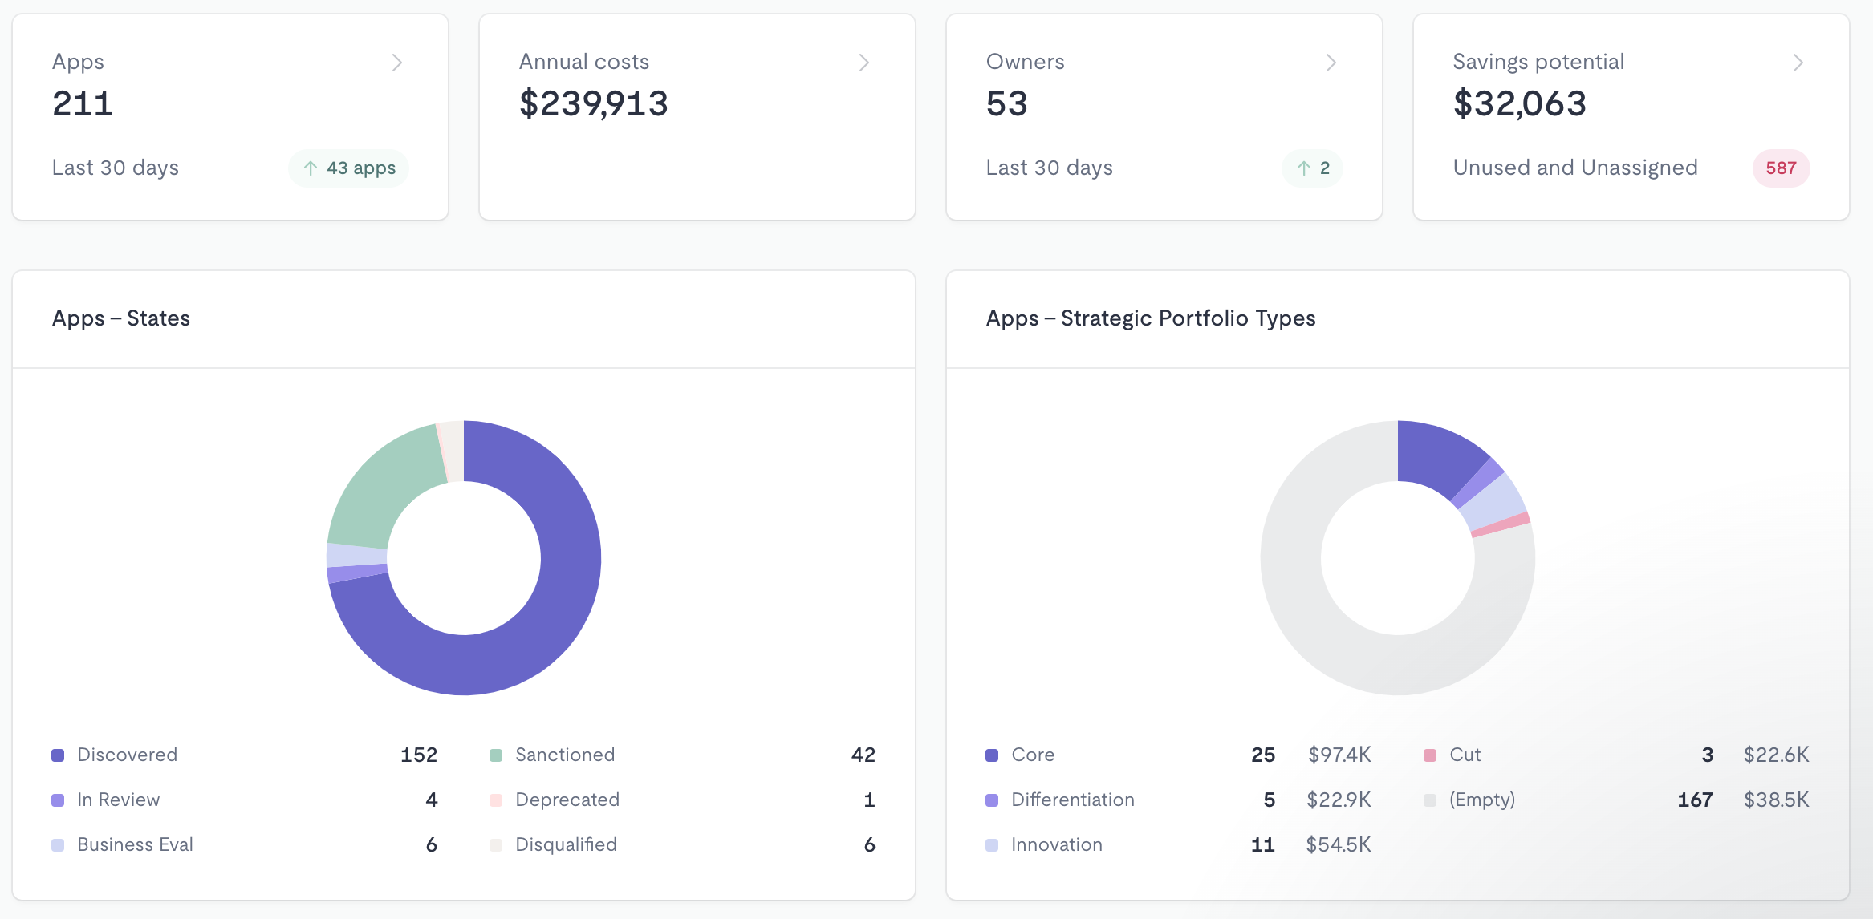Open the Apps card chevron arrow

click(396, 63)
